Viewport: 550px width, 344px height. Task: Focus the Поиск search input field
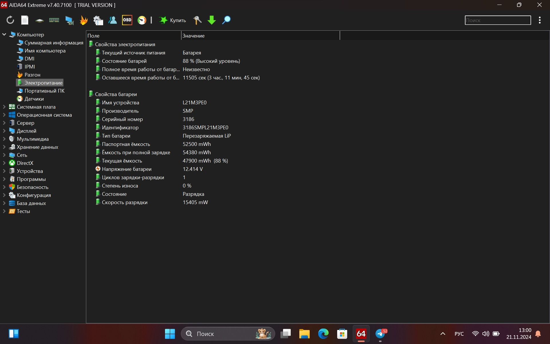tap(498, 20)
